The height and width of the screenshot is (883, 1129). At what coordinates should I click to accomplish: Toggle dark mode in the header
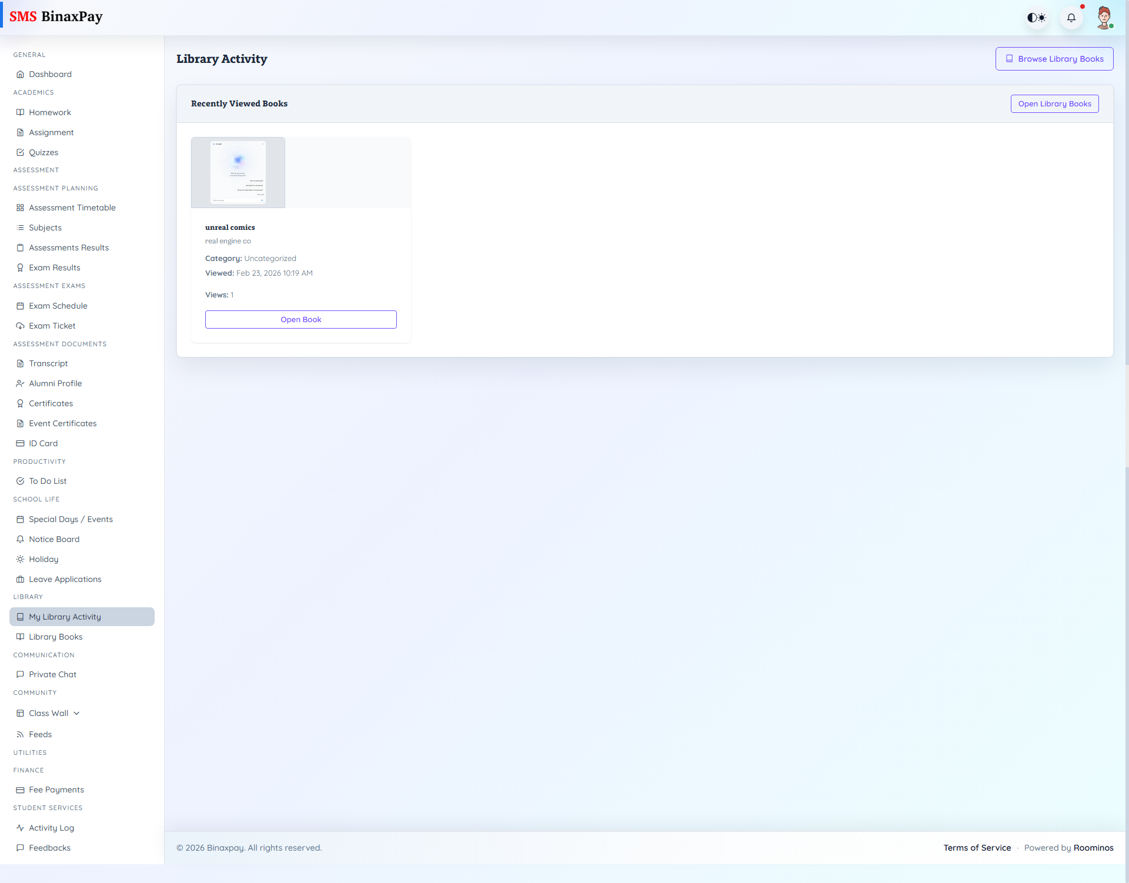tap(1037, 18)
